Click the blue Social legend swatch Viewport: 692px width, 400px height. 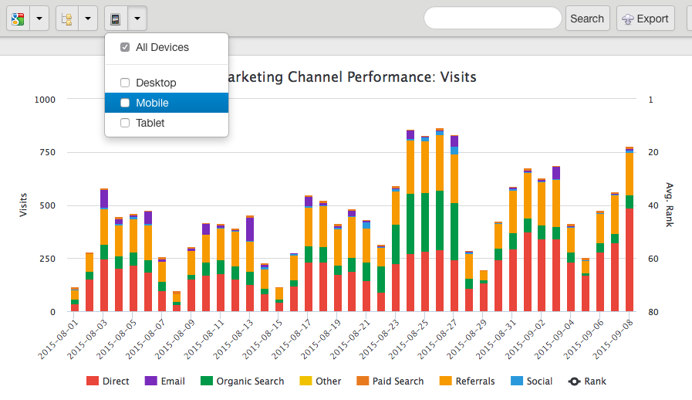coord(517,381)
